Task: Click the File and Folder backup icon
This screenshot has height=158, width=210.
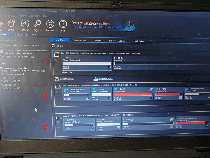Action: point(2,57)
